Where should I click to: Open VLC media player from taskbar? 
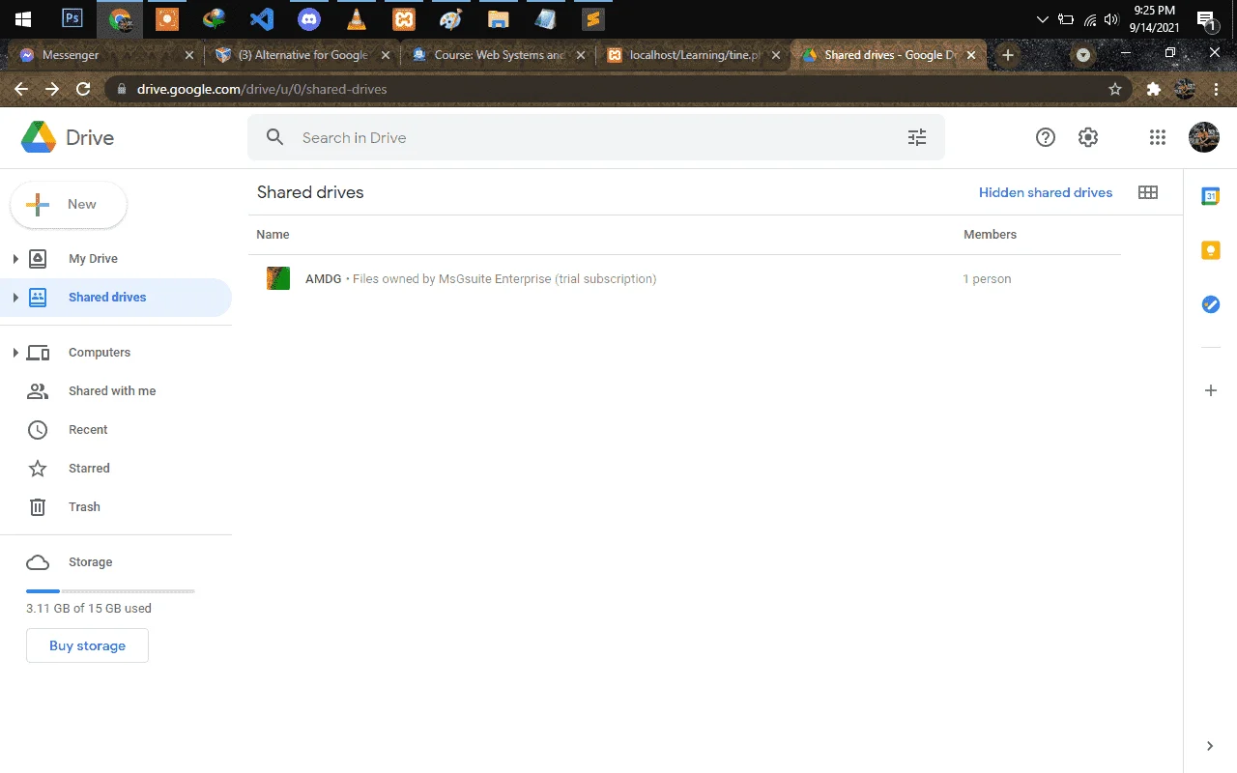[357, 18]
